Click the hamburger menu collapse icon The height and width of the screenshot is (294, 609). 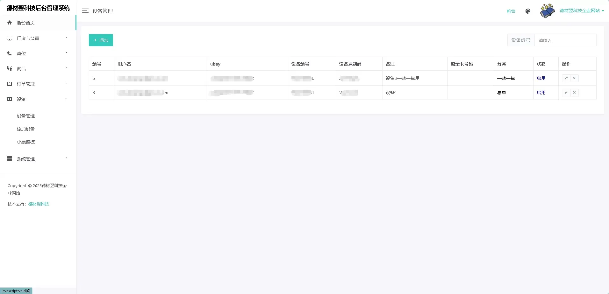[x=85, y=11]
